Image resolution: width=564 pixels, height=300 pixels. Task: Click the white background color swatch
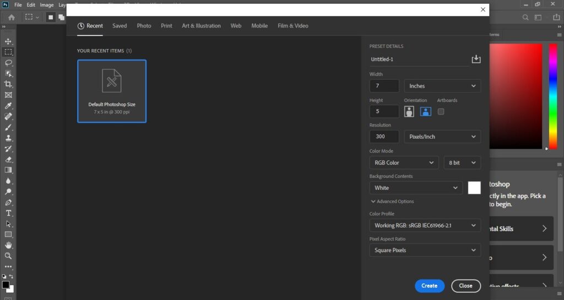point(474,188)
